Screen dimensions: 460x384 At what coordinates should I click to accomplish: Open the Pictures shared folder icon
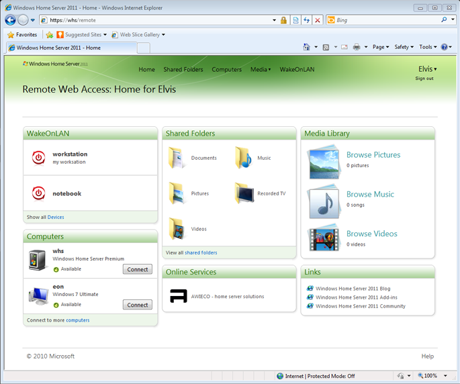(x=177, y=193)
